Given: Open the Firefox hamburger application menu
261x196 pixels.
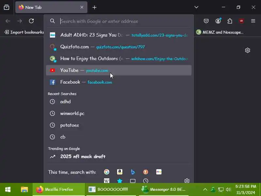Looking at the screenshot, I should tap(253, 21).
